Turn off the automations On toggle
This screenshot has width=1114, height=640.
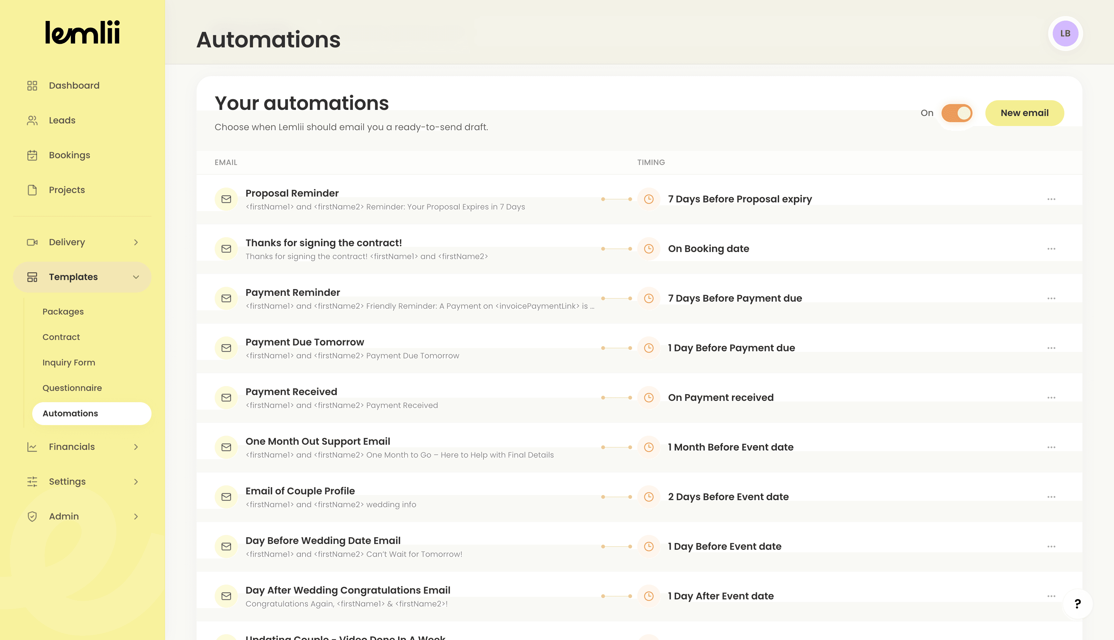pos(957,113)
